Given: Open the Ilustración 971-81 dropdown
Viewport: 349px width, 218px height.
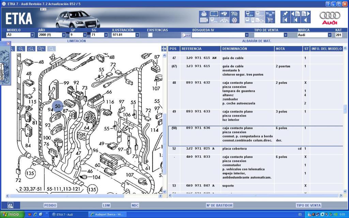Looking at the screenshot, I should [137, 35].
